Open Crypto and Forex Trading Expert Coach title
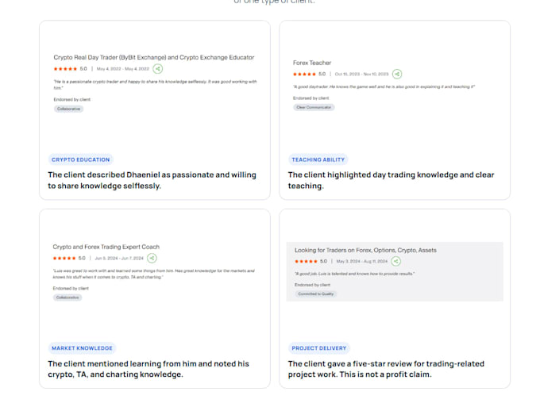Image resolution: width=540 pixels, height=403 pixels. click(106, 247)
